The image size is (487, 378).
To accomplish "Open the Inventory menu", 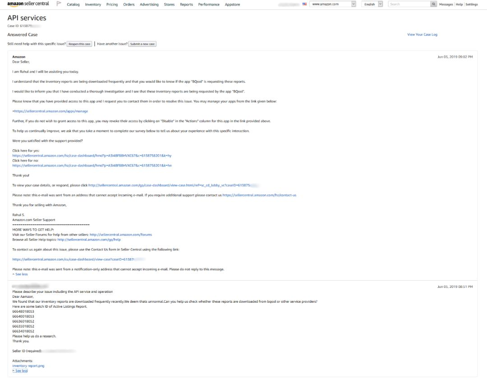I will point(93,5).
